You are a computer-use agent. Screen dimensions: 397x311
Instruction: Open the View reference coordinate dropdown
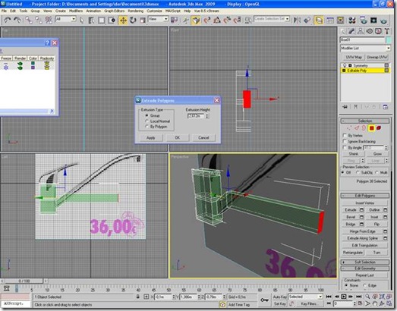(158, 19)
